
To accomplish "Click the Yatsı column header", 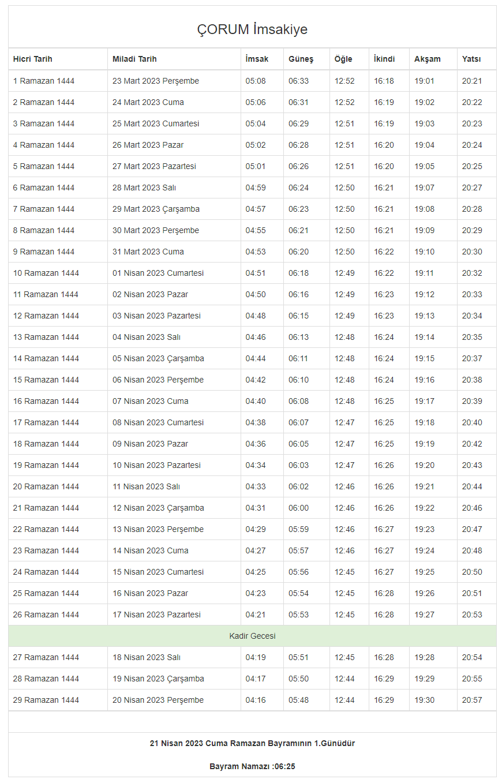I will pyautogui.click(x=471, y=59).
